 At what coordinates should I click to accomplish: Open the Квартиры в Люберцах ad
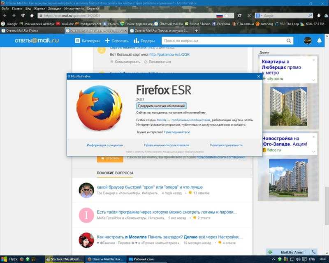point(281,67)
